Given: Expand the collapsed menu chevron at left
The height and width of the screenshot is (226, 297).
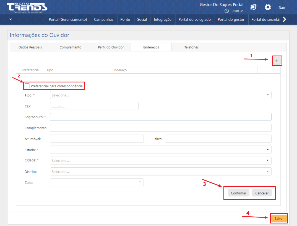Looking at the screenshot, I should coord(11,19).
